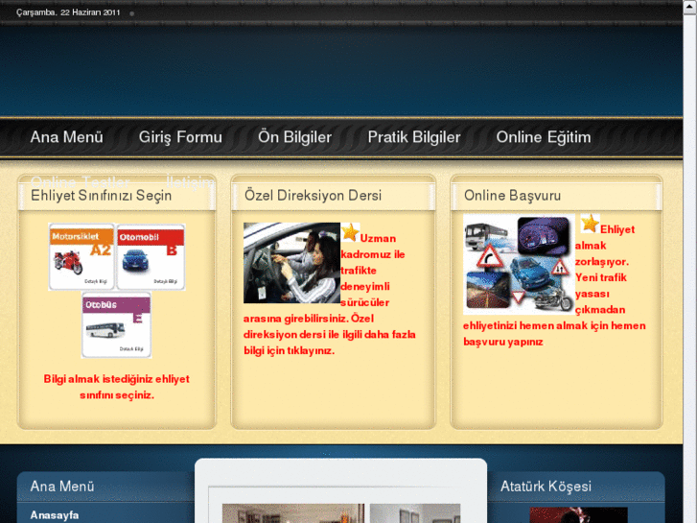Open the Giriş Formu menu item
This screenshot has height=523, width=697.
pos(180,137)
